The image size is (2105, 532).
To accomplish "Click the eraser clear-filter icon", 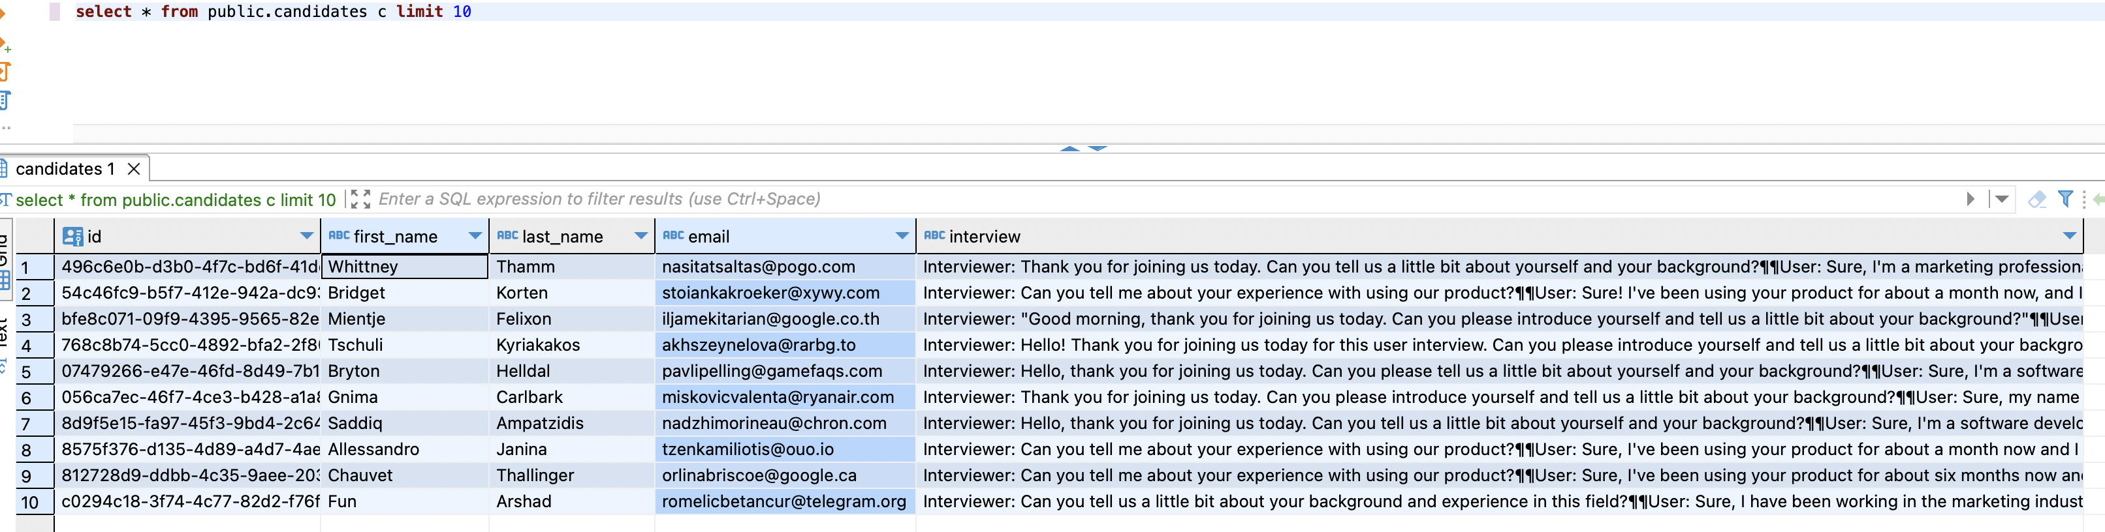I will coord(2037,199).
